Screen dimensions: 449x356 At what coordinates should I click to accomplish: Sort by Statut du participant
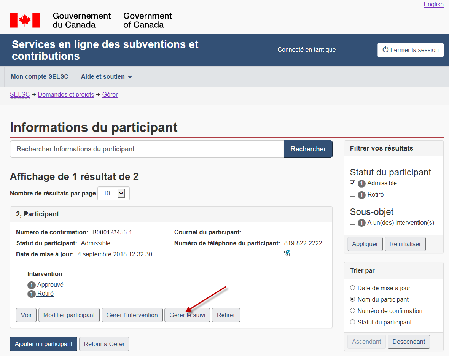pyautogui.click(x=352, y=322)
